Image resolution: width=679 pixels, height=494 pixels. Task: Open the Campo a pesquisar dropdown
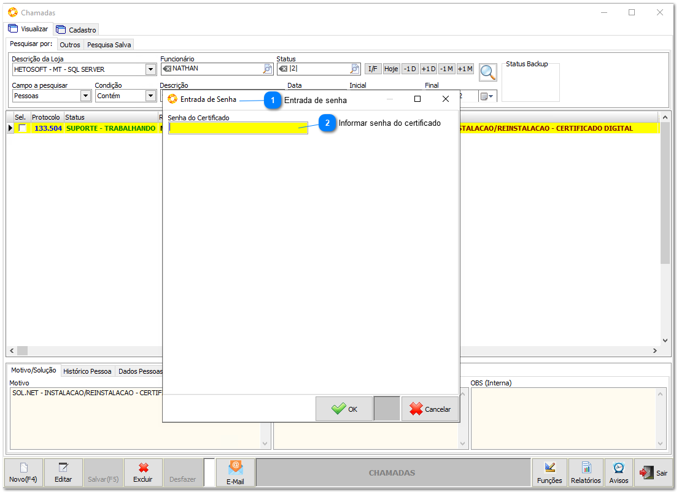point(85,96)
